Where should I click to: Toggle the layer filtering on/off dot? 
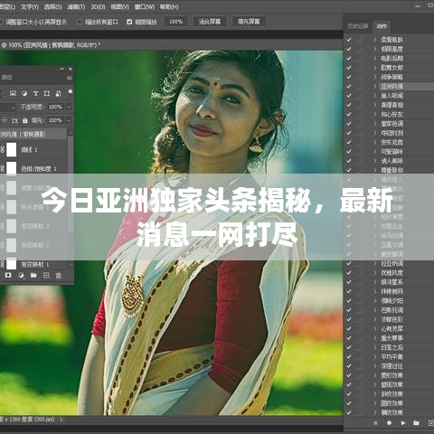71,91
